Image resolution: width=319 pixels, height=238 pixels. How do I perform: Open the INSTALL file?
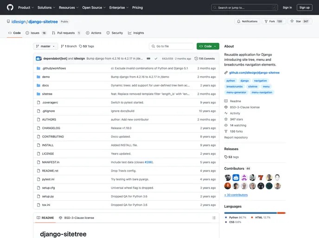coord(48,145)
